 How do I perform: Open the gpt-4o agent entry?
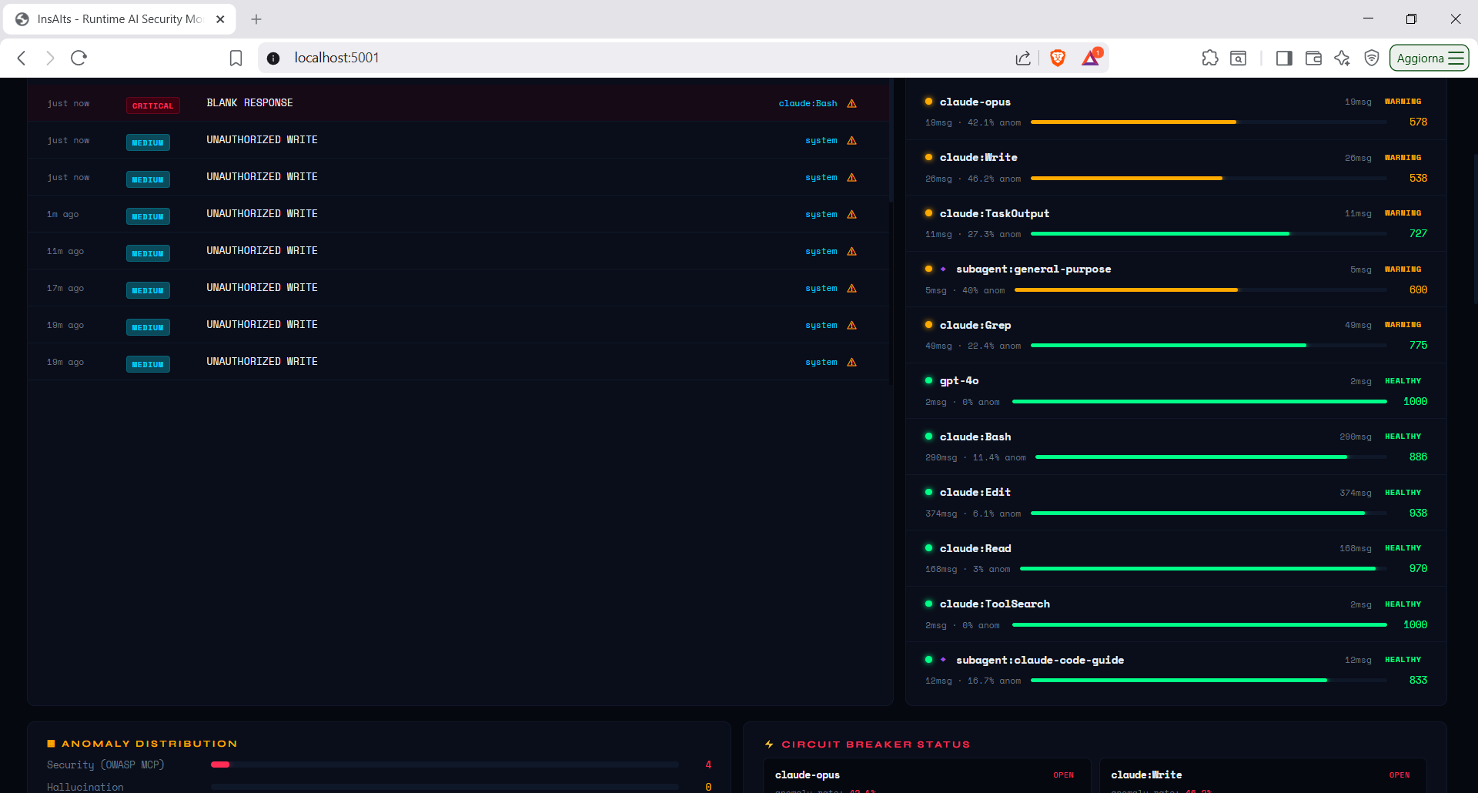959,381
